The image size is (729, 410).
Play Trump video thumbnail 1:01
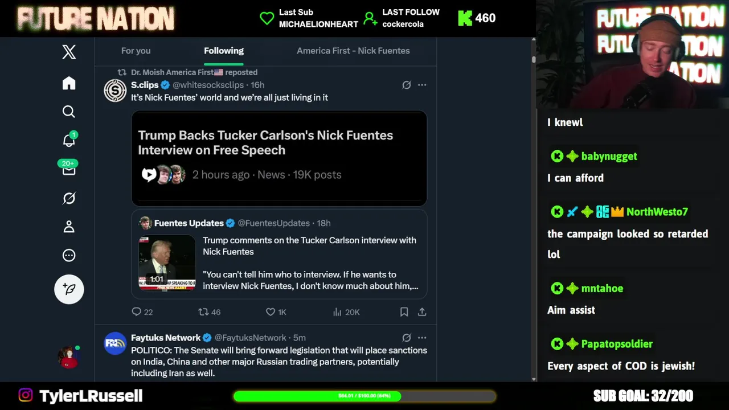(x=167, y=263)
